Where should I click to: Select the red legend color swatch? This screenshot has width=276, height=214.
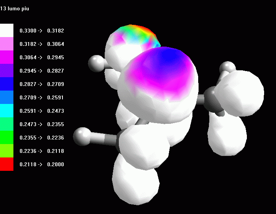click(7, 164)
